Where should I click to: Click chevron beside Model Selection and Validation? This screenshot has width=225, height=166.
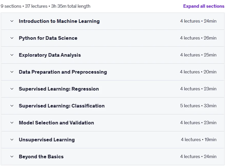12,123
